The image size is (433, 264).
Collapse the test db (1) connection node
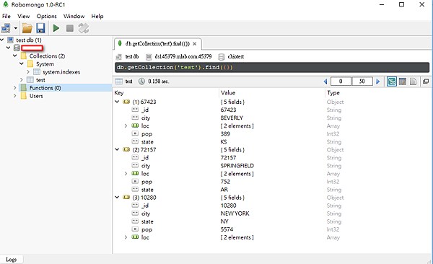[x=2, y=40]
